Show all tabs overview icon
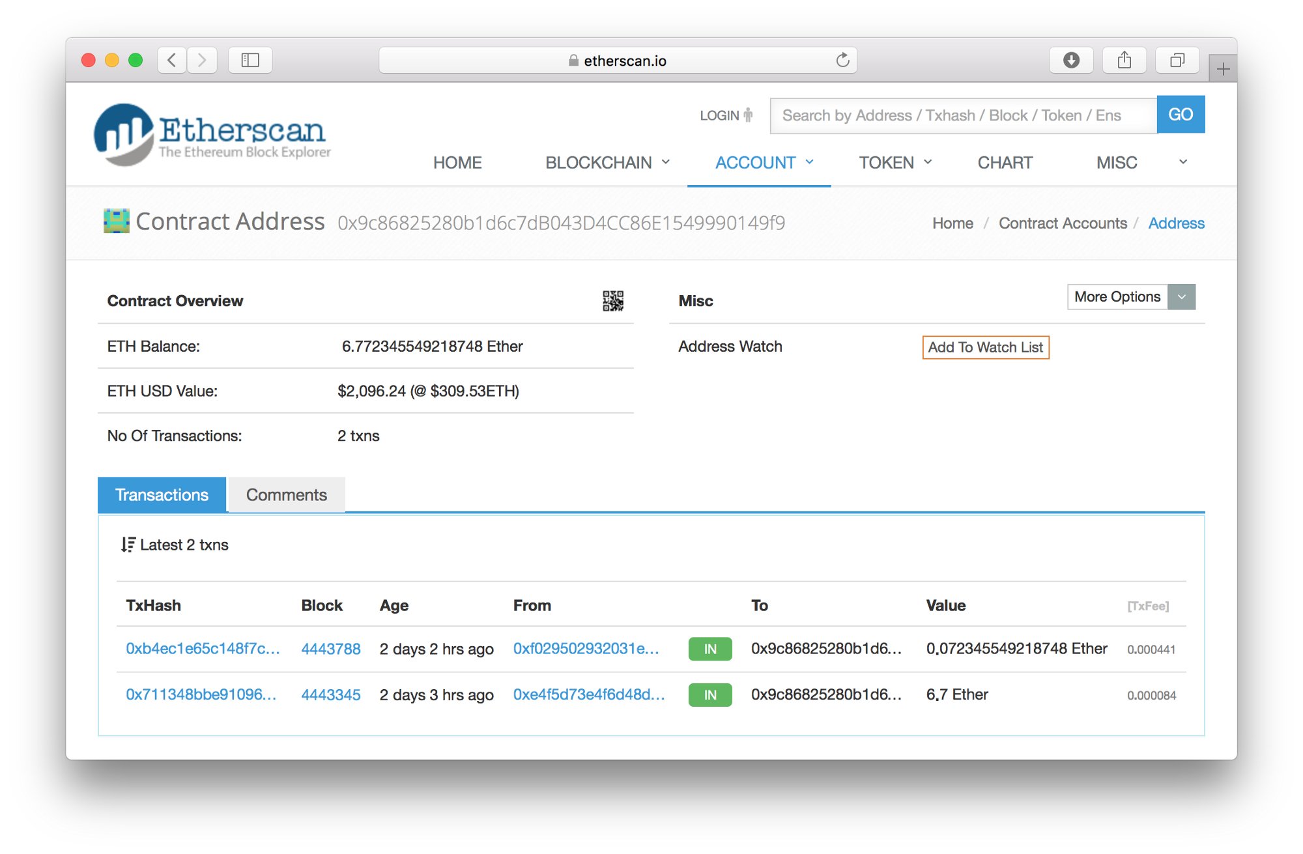1303x854 pixels. pyautogui.click(x=1177, y=61)
